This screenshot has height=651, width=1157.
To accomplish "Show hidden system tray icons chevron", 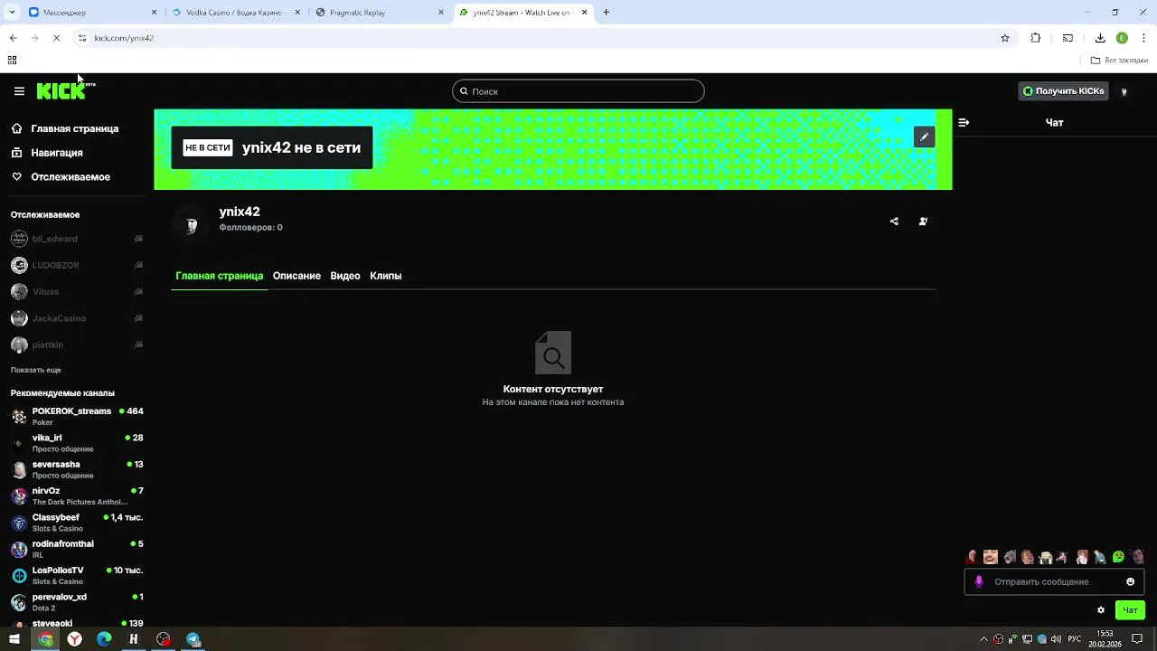I will tap(984, 639).
